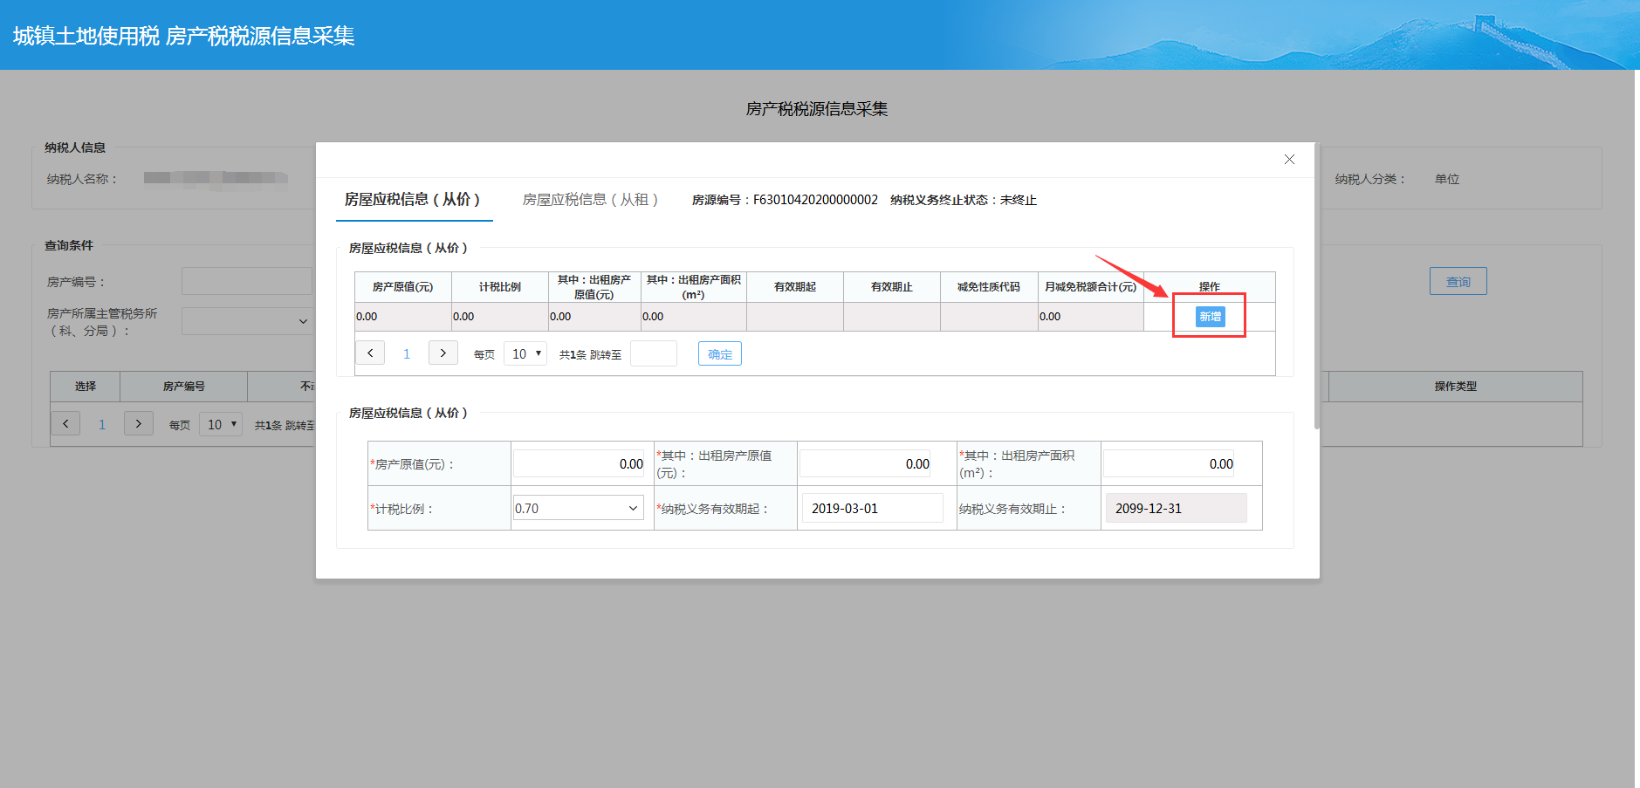This screenshot has width=1640, height=788.
Task: Click inside the 房产原值(元) value field
Action: coord(579,463)
